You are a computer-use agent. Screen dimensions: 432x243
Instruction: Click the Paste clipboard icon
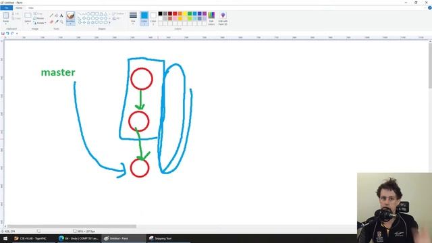(6, 16)
